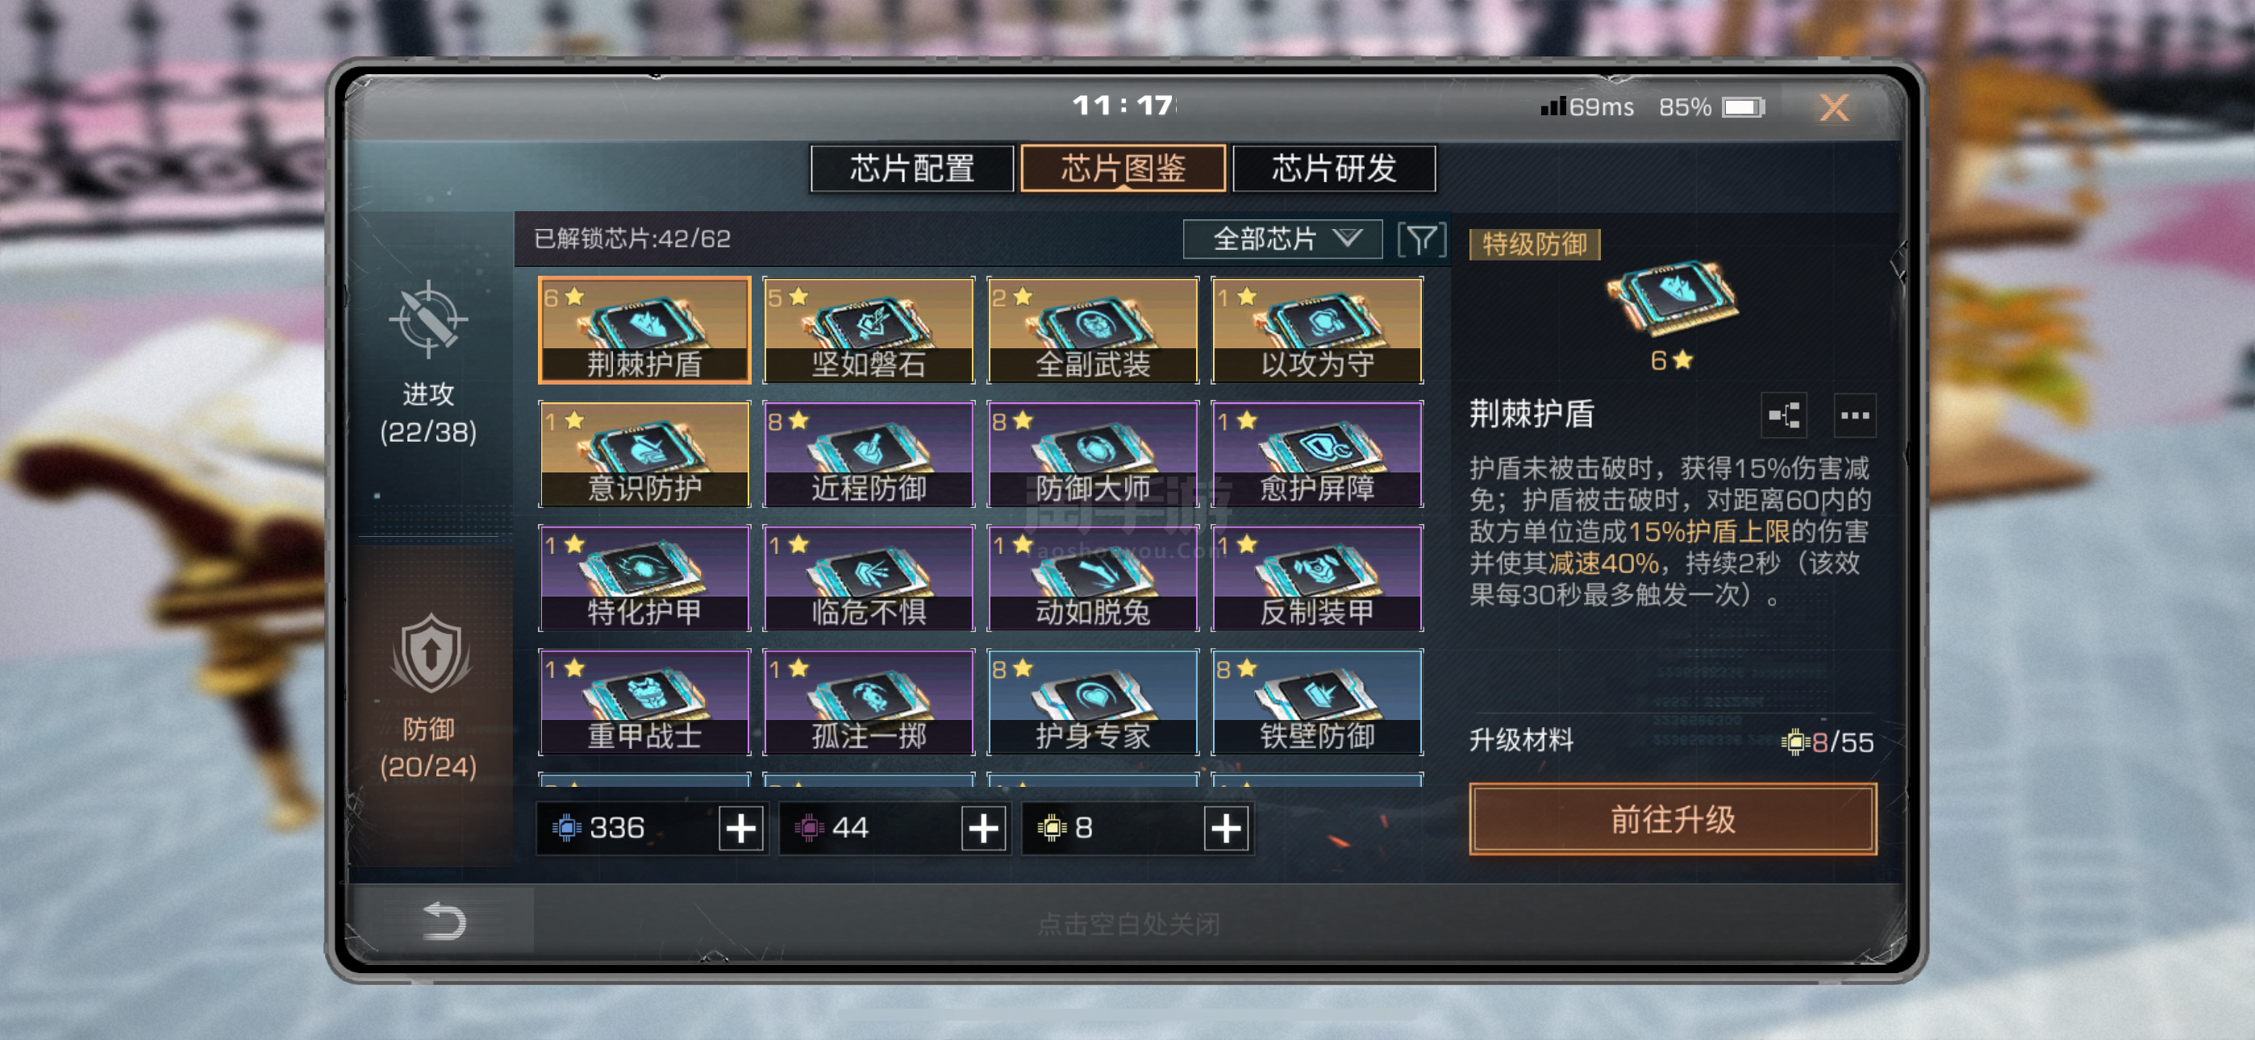Close the panel with the orange X
The image size is (2255, 1040).
coord(1835,108)
